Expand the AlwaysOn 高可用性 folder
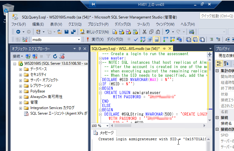 pyautogui.click(x=21, y=97)
